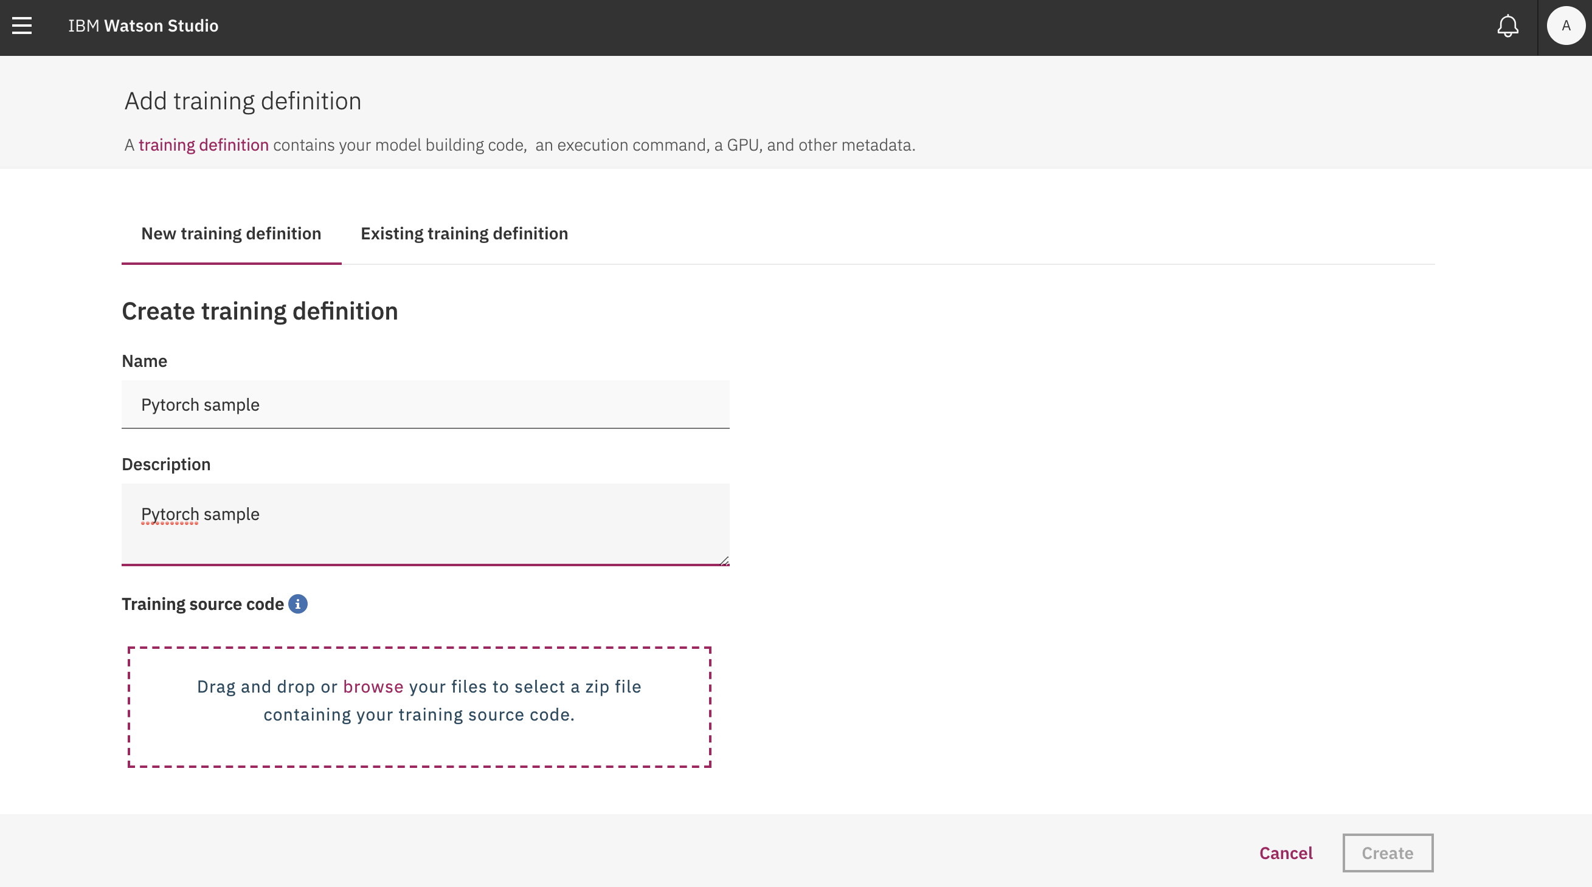
Task: Click the Training source code label
Action: pyautogui.click(x=202, y=604)
